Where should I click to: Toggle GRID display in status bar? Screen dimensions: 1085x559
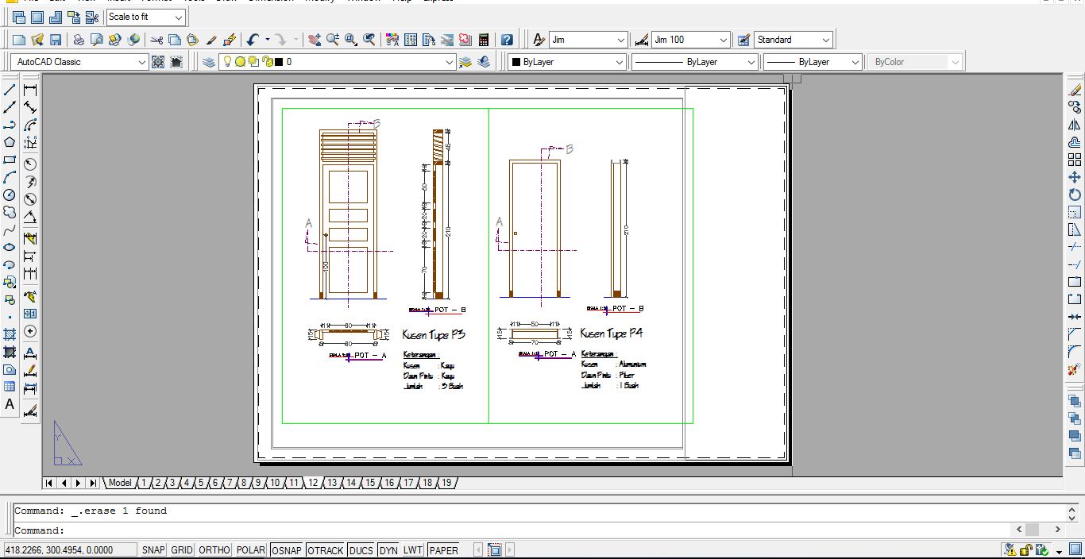pos(182,550)
